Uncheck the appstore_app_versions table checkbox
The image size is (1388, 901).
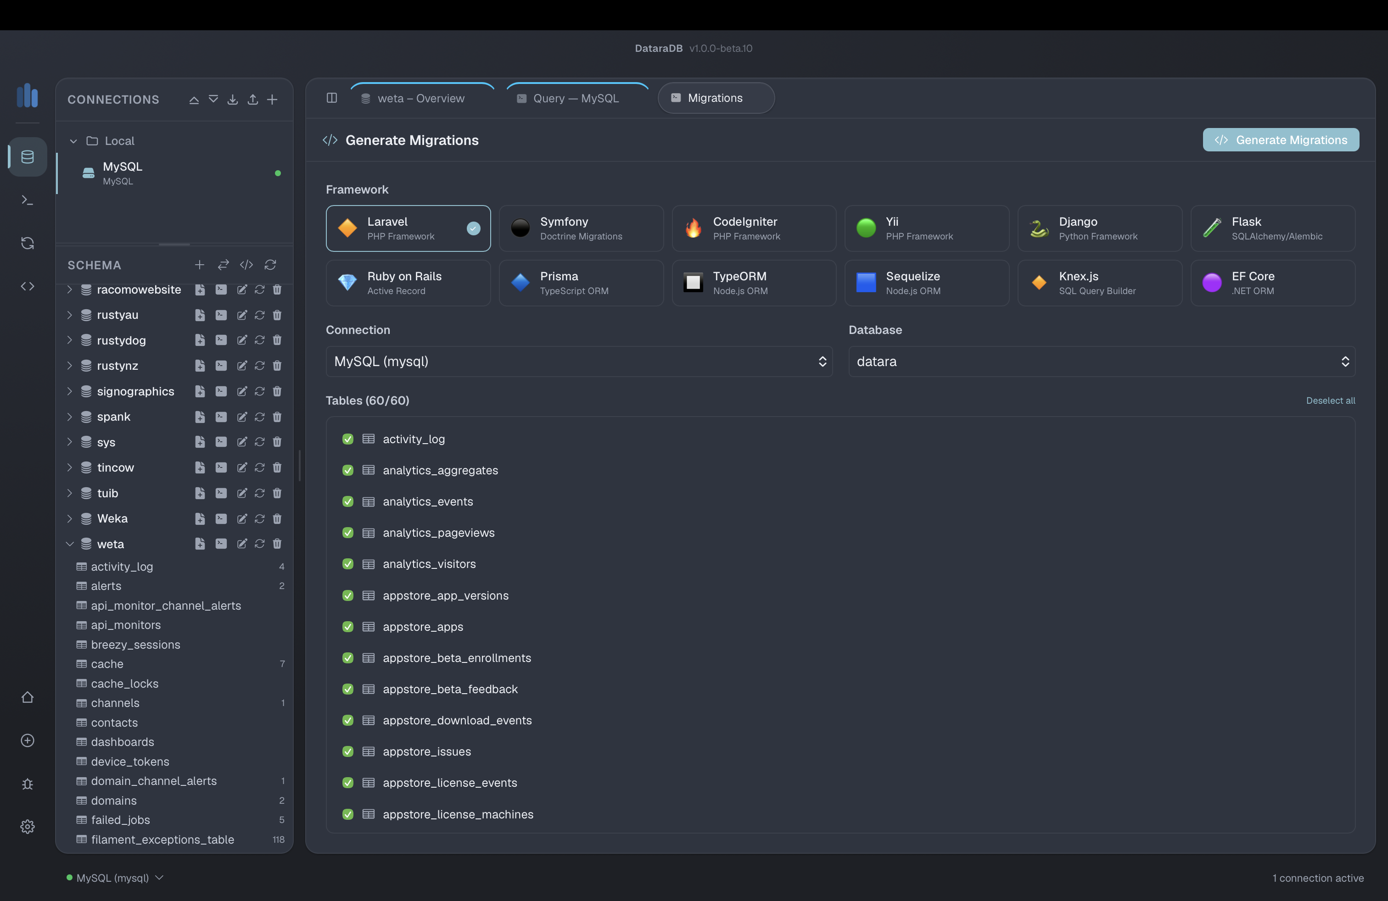[x=348, y=595]
